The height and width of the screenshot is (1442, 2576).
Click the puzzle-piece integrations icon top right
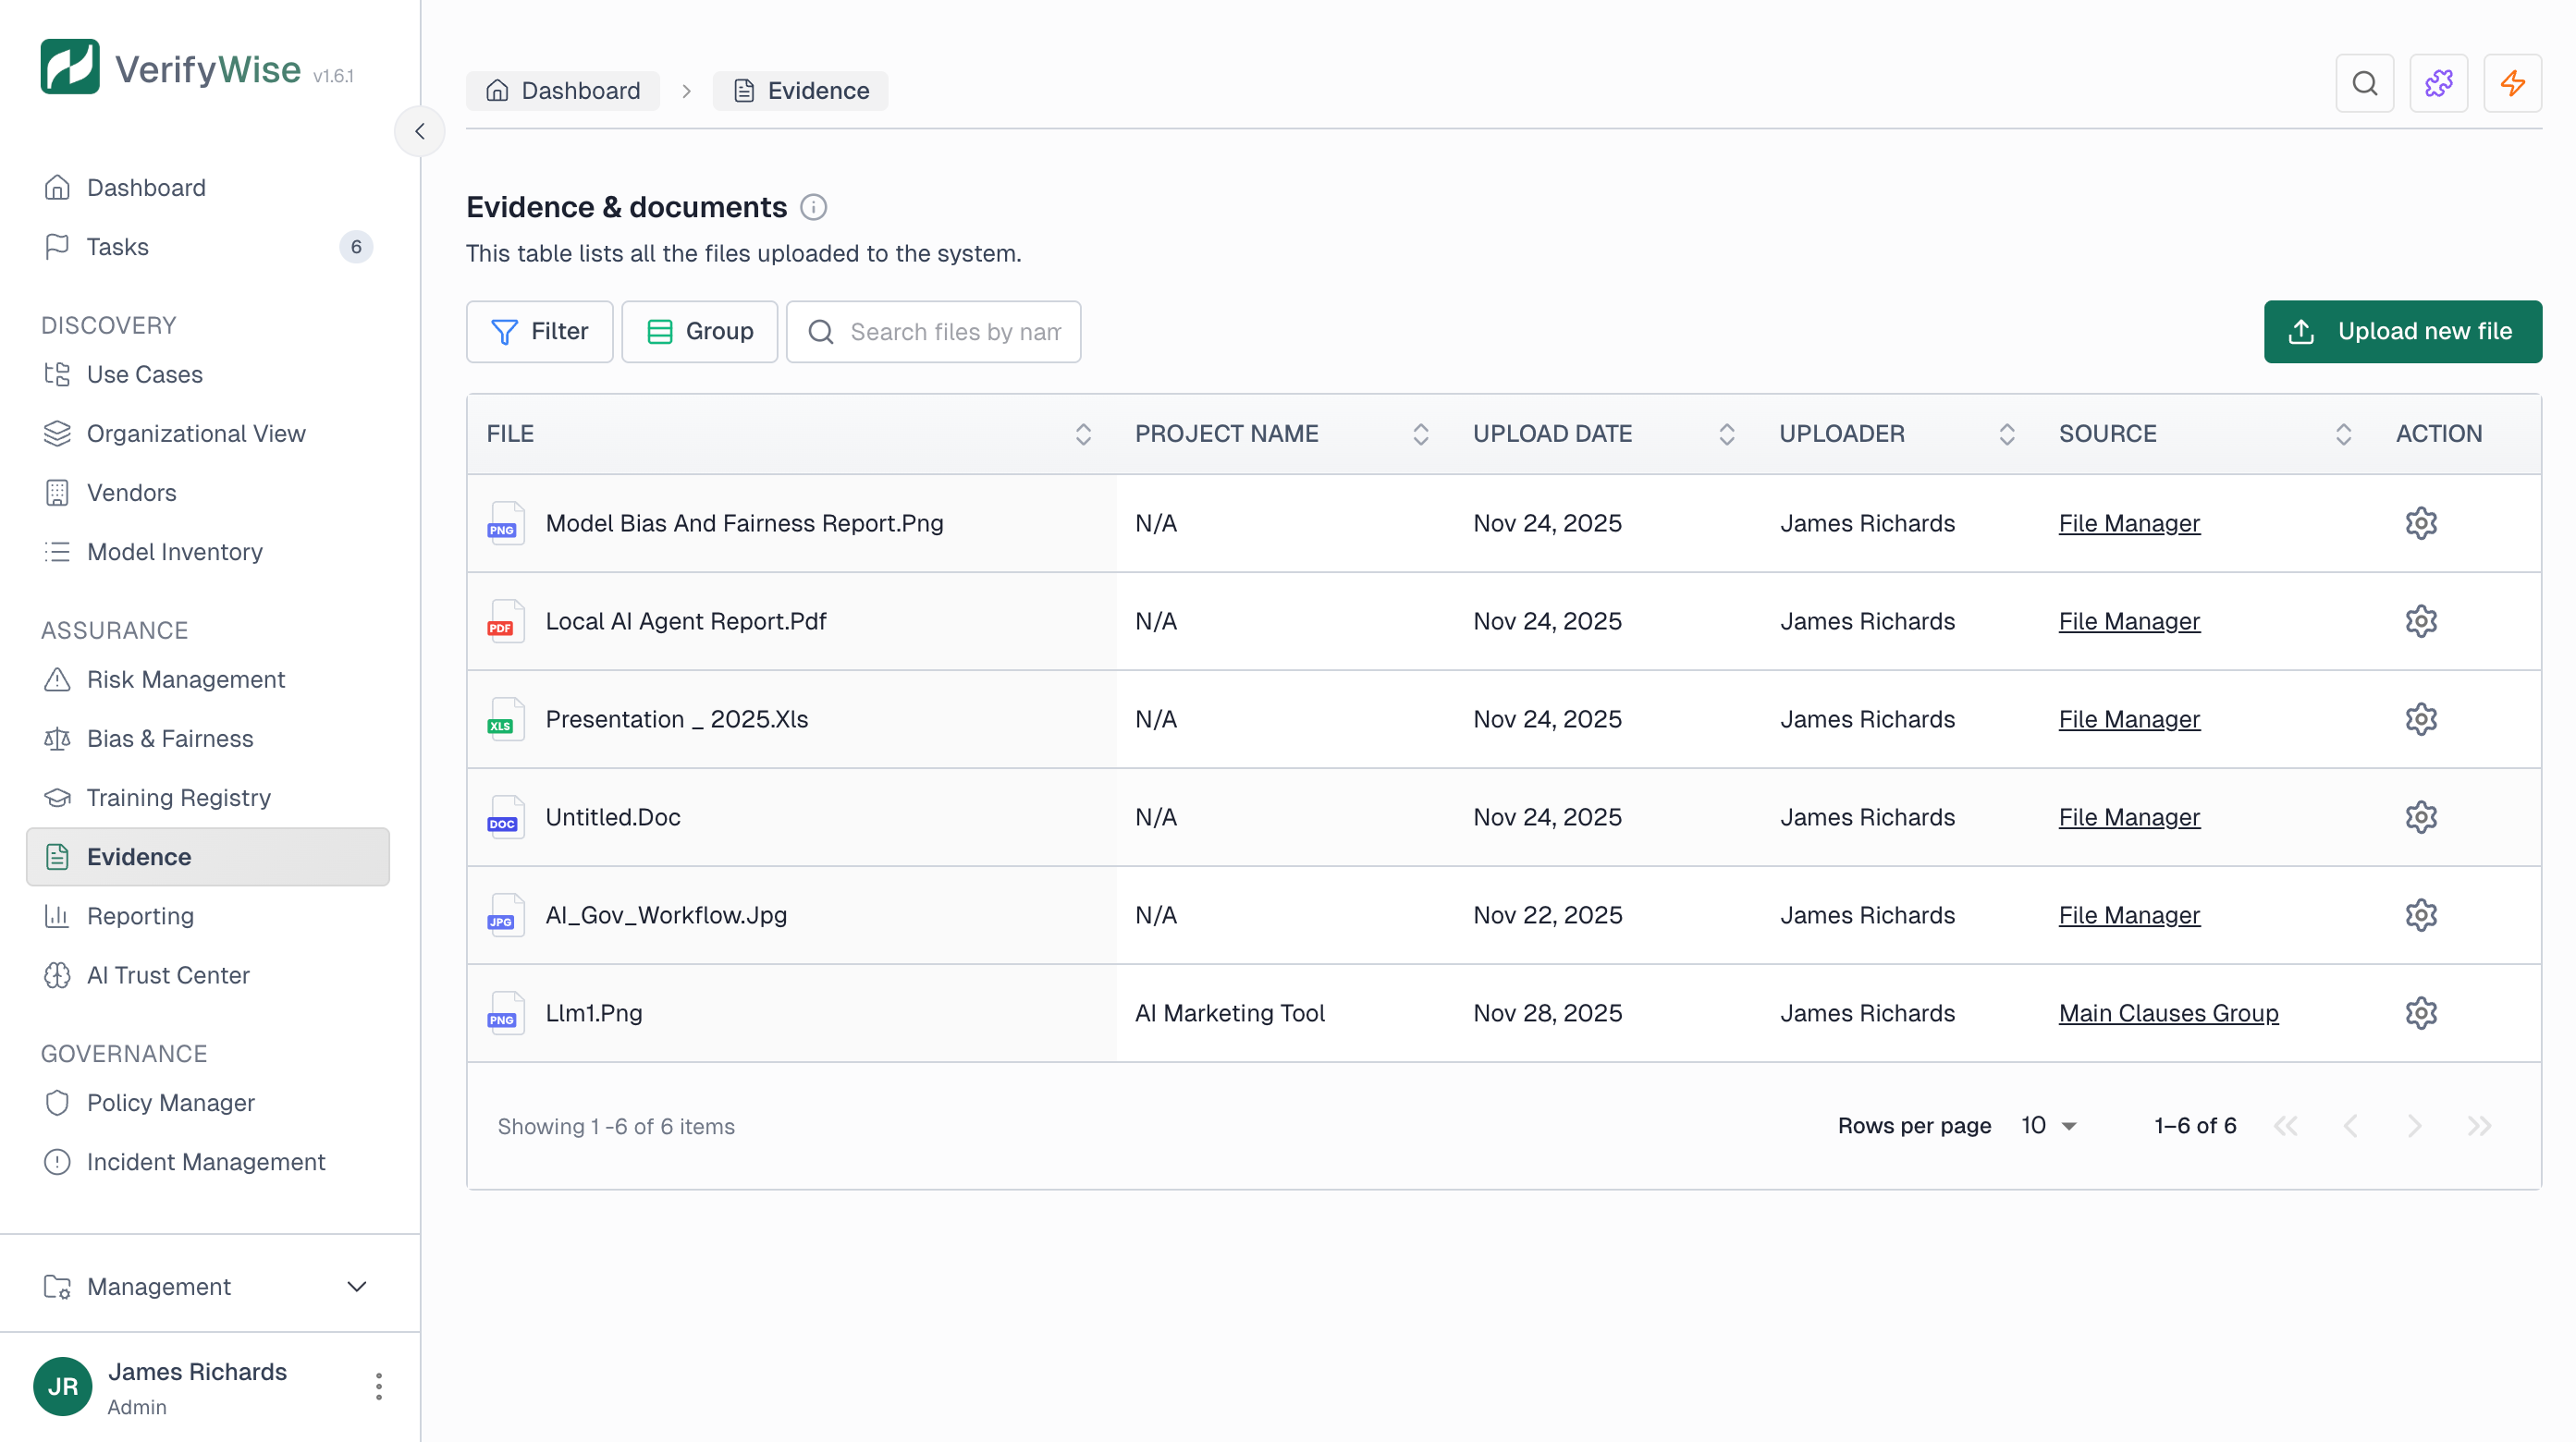tap(2438, 83)
